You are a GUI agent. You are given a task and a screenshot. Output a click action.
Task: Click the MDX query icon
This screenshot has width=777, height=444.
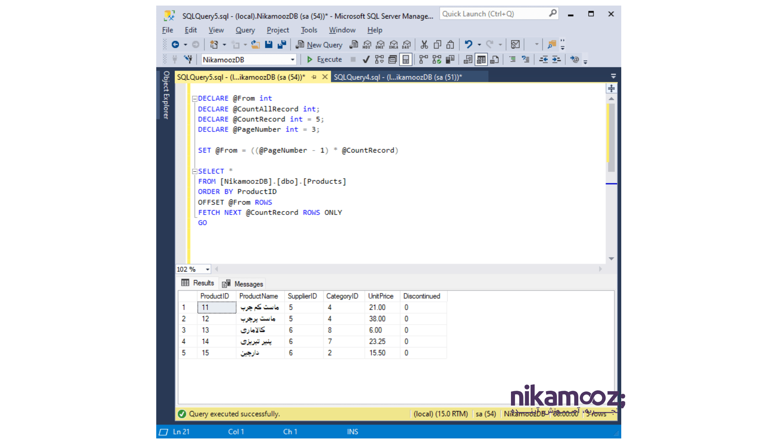click(x=367, y=45)
